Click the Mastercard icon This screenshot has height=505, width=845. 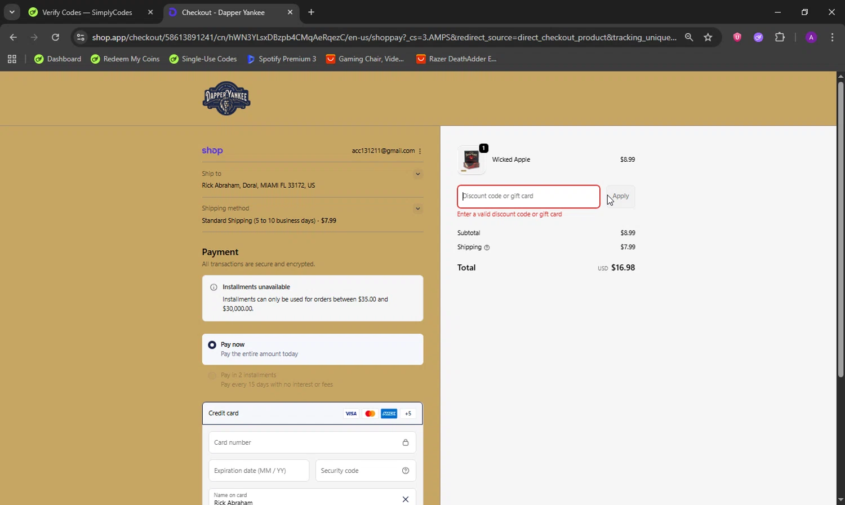[x=370, y=414]
